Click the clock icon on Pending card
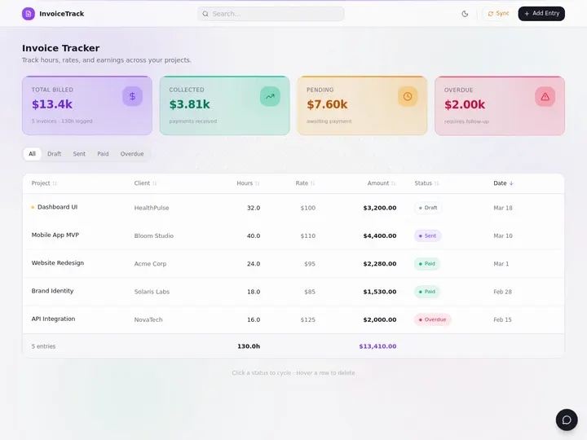 point(408,96)
